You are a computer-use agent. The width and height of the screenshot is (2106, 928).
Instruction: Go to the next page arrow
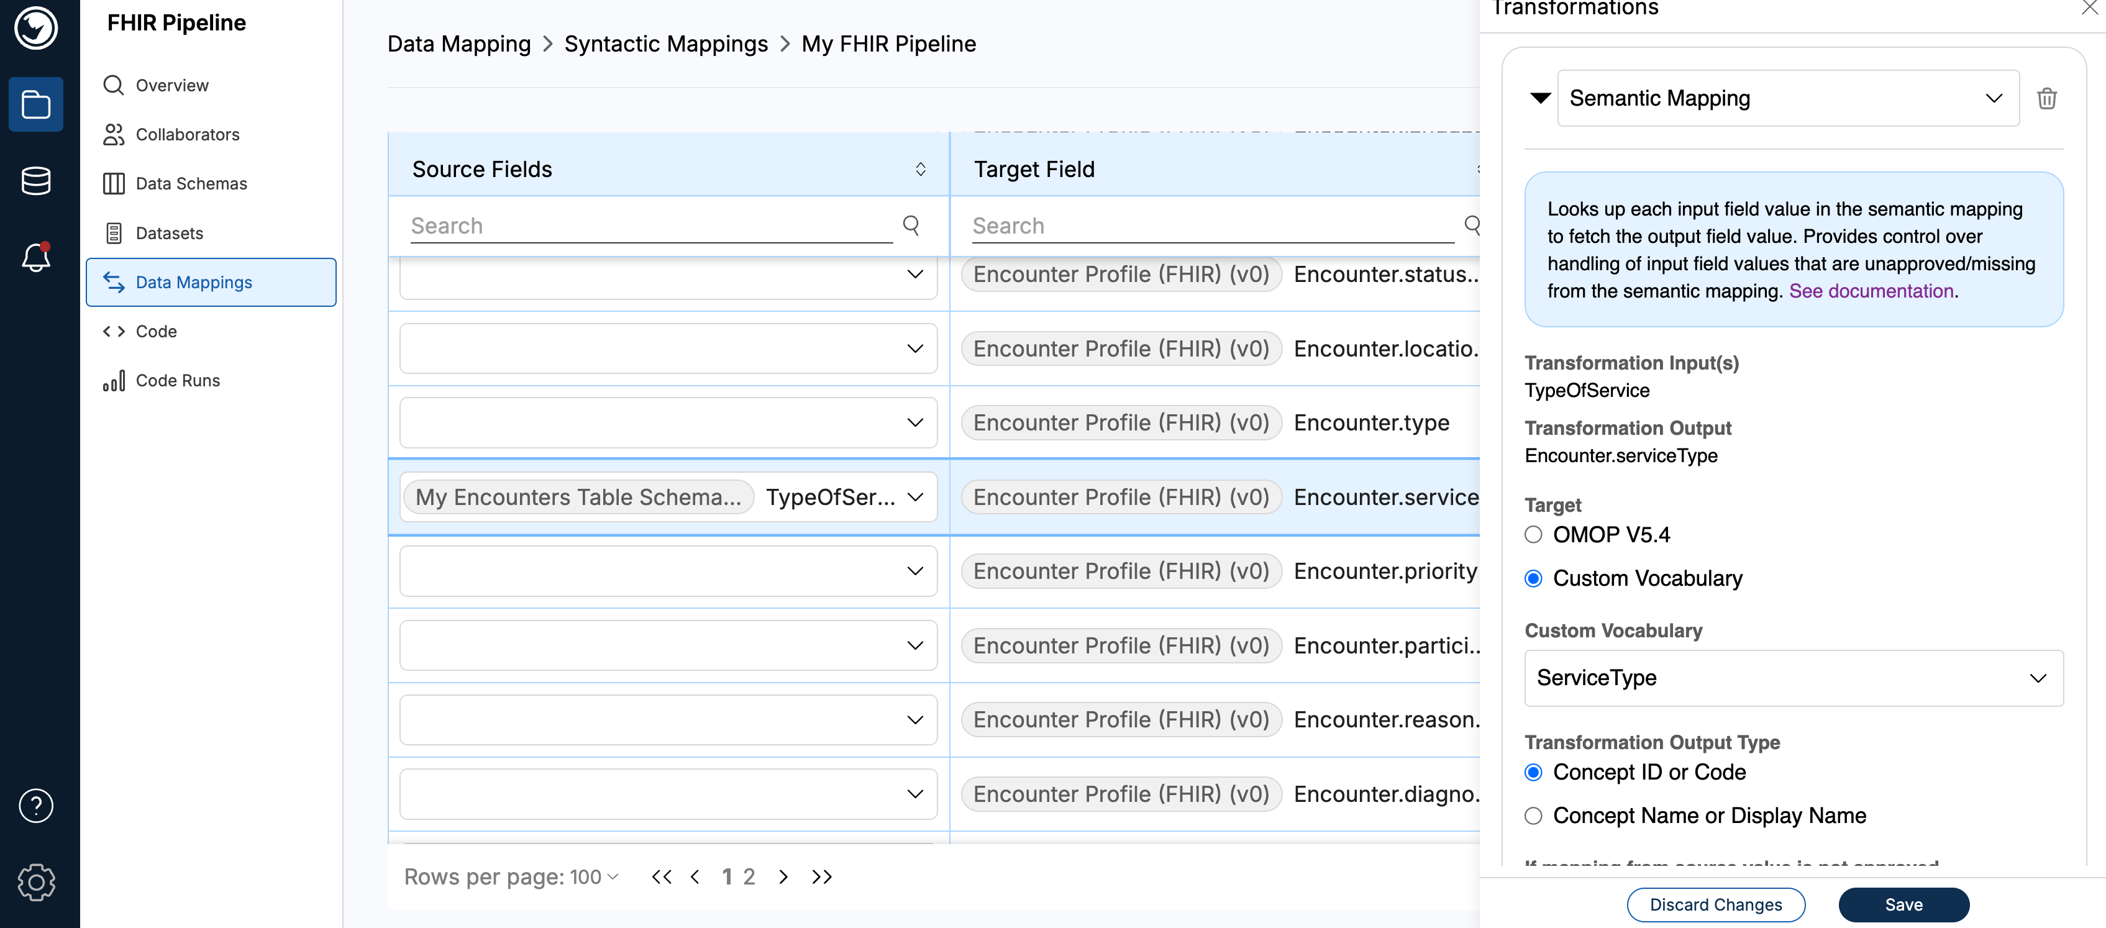(783, 876)
